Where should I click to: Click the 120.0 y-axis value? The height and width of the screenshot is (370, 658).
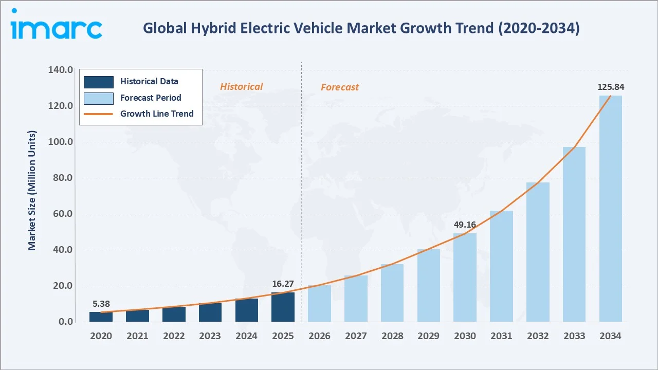coord(61,106)
